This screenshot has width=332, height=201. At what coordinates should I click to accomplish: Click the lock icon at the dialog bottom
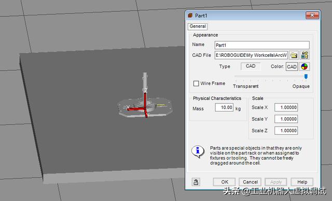196,182
